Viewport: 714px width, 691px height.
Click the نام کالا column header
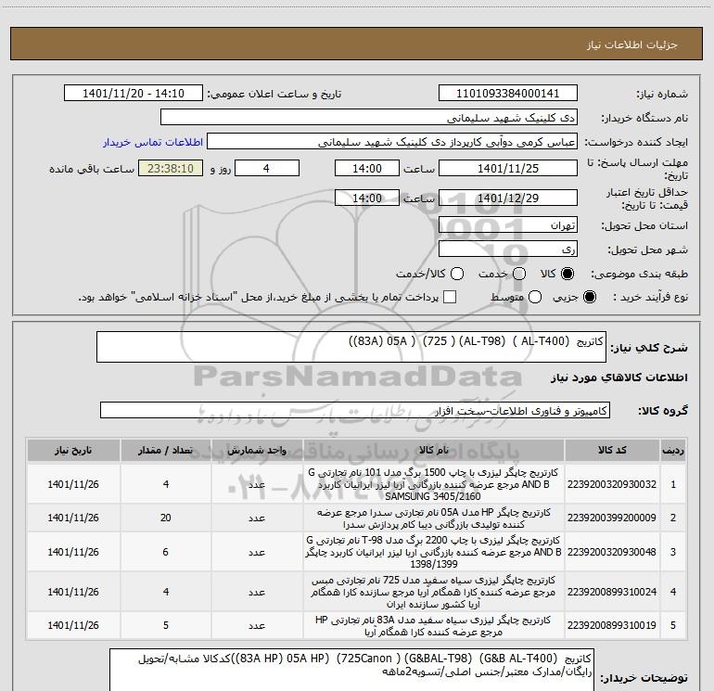coord(434,451)
